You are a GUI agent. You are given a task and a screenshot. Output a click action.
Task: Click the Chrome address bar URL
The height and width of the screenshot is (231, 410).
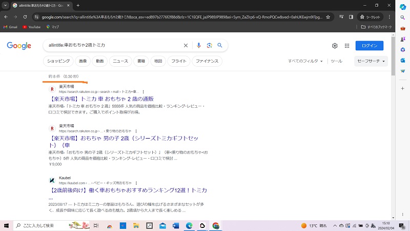[182, 17]
